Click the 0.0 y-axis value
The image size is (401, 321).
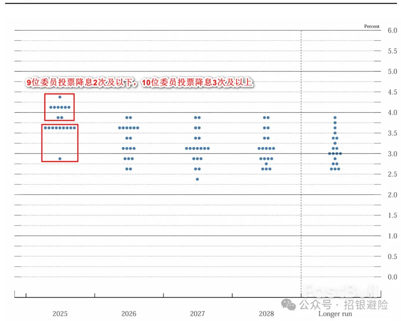392,277
